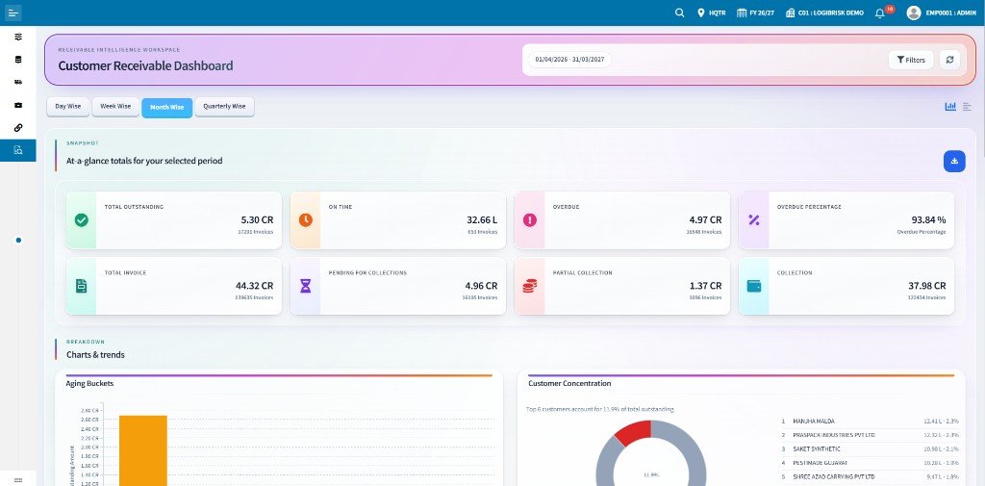Click the Aging Buckets chart title
Image resolution: width=985 pixels, height=486 pixels.
tap(89, 383)
